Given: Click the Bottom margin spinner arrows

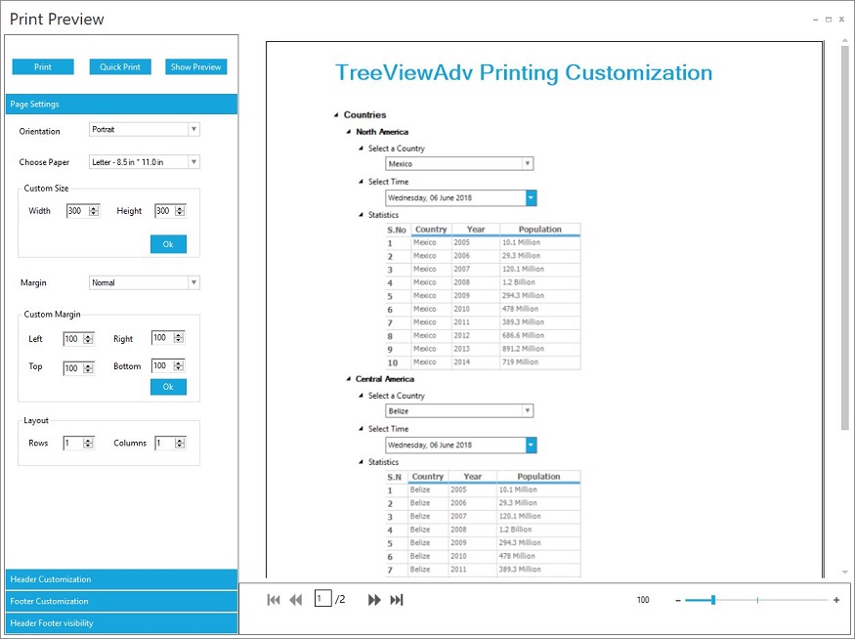Looking at the screenshot, I should coord(178,365).
